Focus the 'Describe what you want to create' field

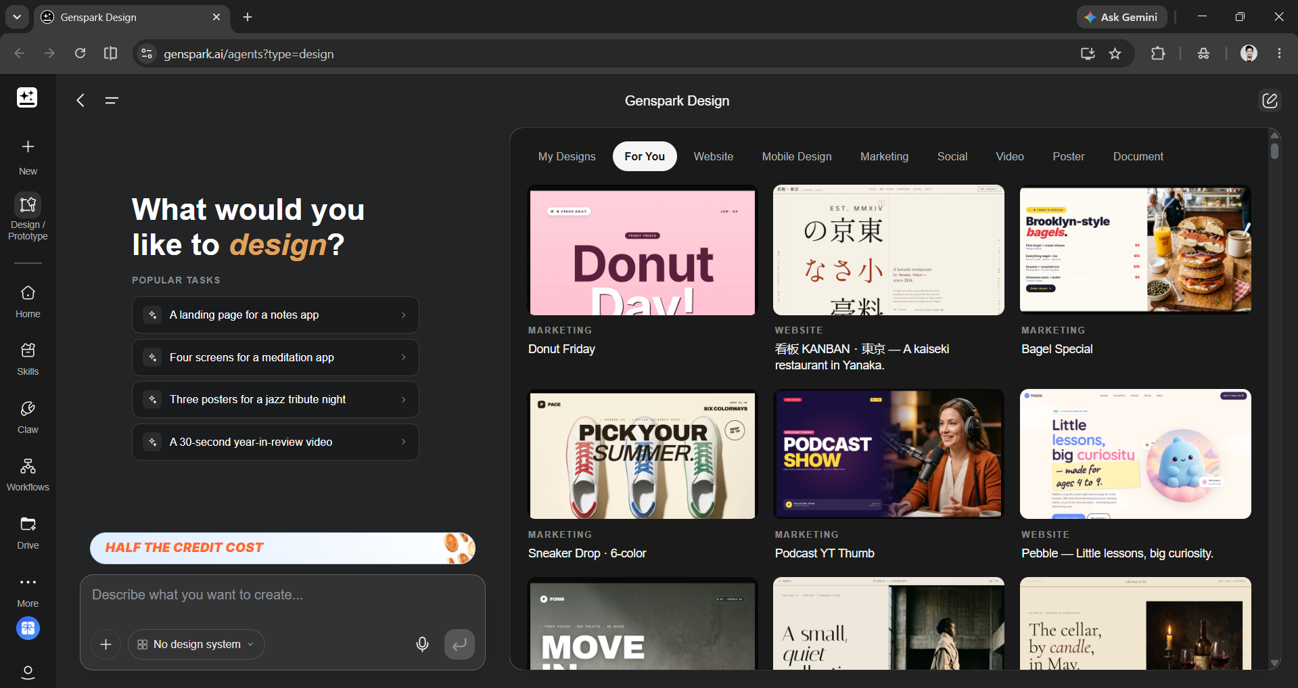[283, 595]
